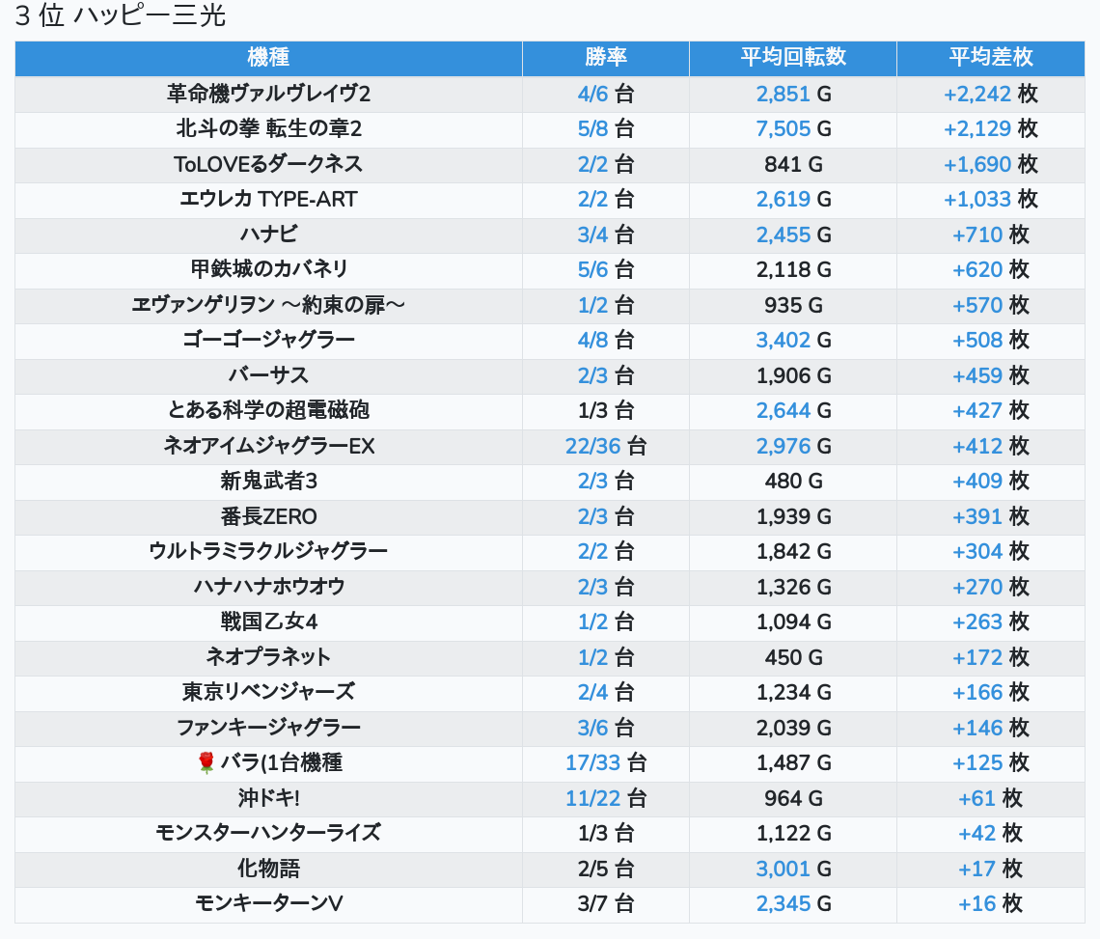Select the モンキーターンV machine name

[x=268, y=903]
